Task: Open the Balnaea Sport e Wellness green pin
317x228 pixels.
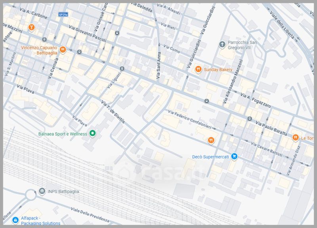Action: click(92, 134)
